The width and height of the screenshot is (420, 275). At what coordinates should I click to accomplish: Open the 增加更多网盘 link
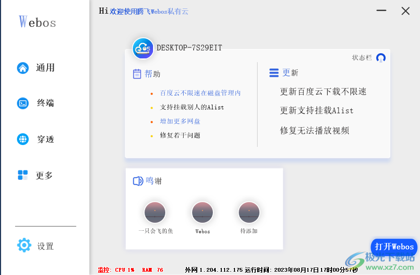click(x=180, y=121)
